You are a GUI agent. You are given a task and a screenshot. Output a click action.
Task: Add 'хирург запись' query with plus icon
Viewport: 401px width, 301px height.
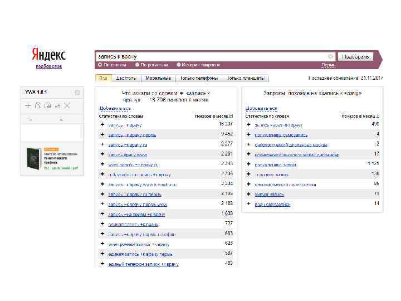coord(250,194)
